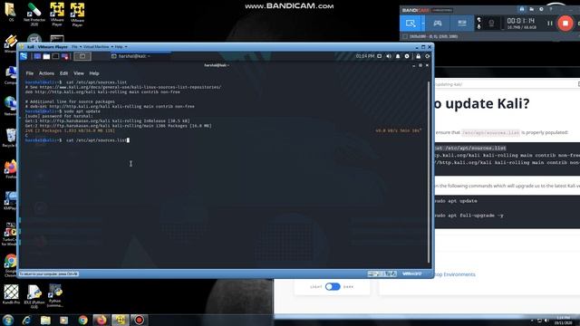
Task: Open Bandicam help question icon
Action: pos(551,9)
